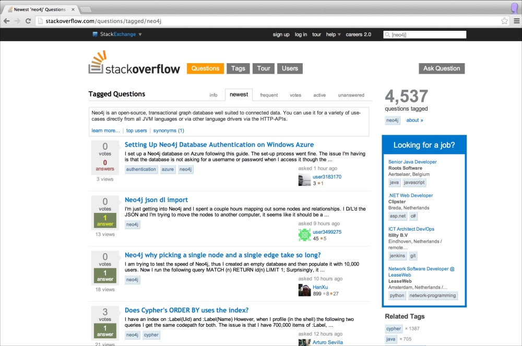
Task: Click the 'Looking for a job?' header
Action: coord(424,145)
